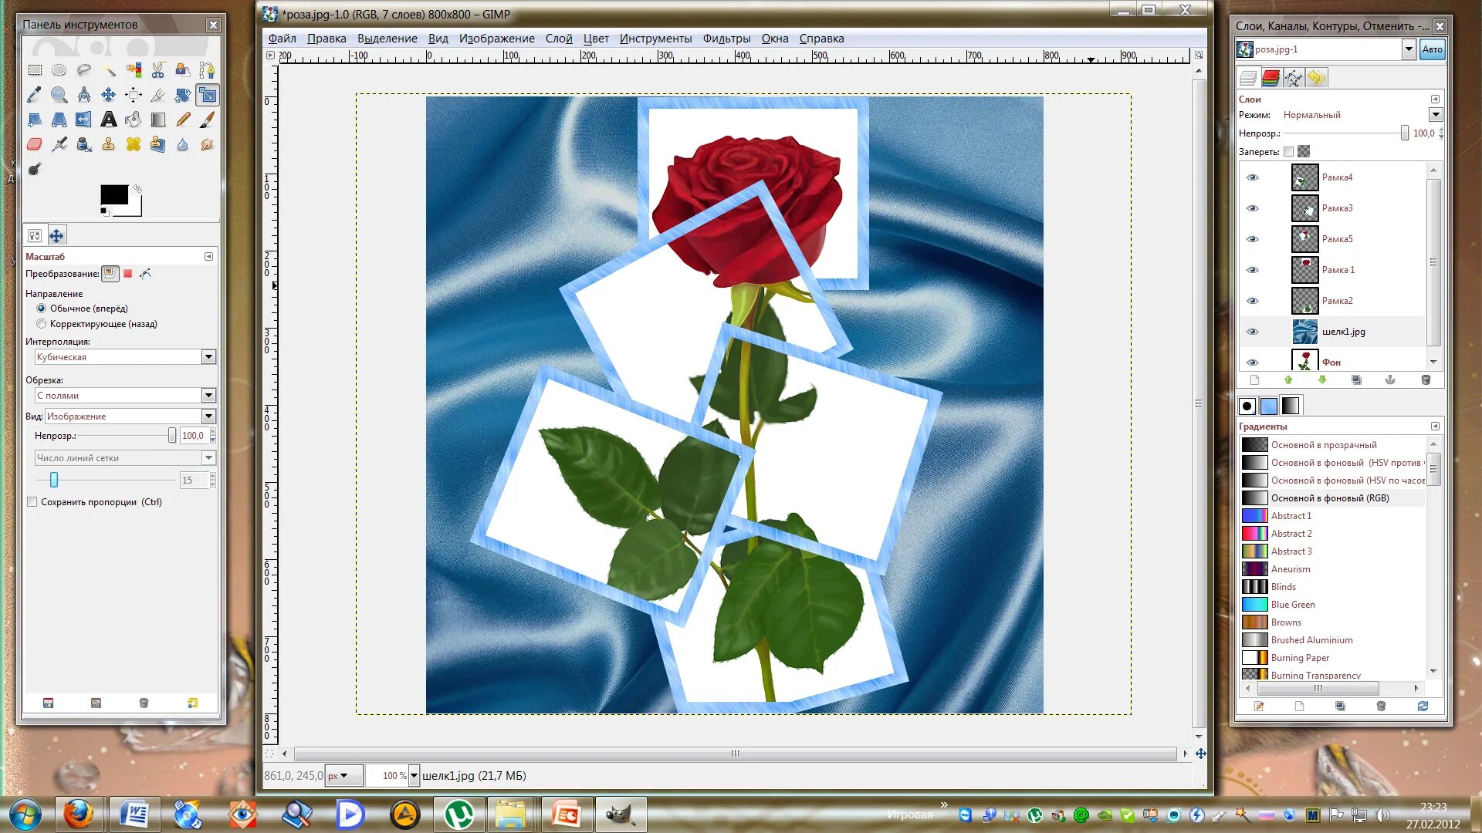This screenshot has width=1482, height=833.
Task: Activate the Pencil tool
Action: pos(183,120)
